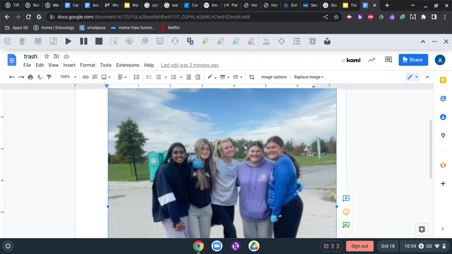
Task: Open Kami from the Docs header
Action: 351,60
